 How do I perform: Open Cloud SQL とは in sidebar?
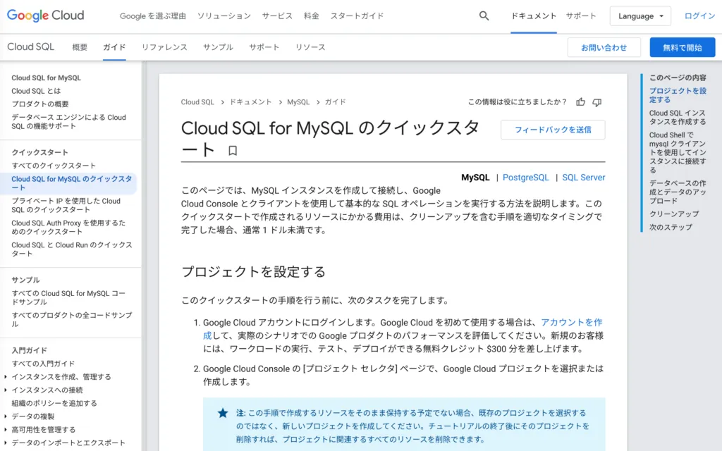[36, 91]
